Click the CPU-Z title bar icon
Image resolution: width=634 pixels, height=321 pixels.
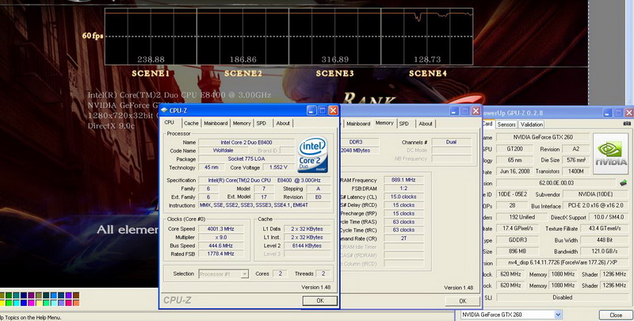pos(164,110)
